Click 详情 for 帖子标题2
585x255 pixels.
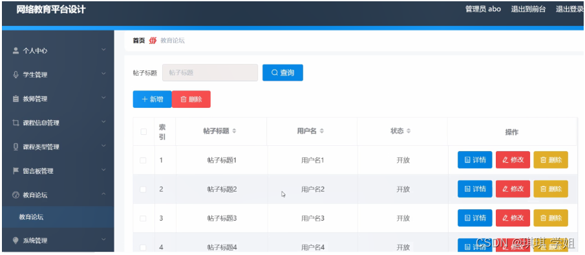point(475,189)
